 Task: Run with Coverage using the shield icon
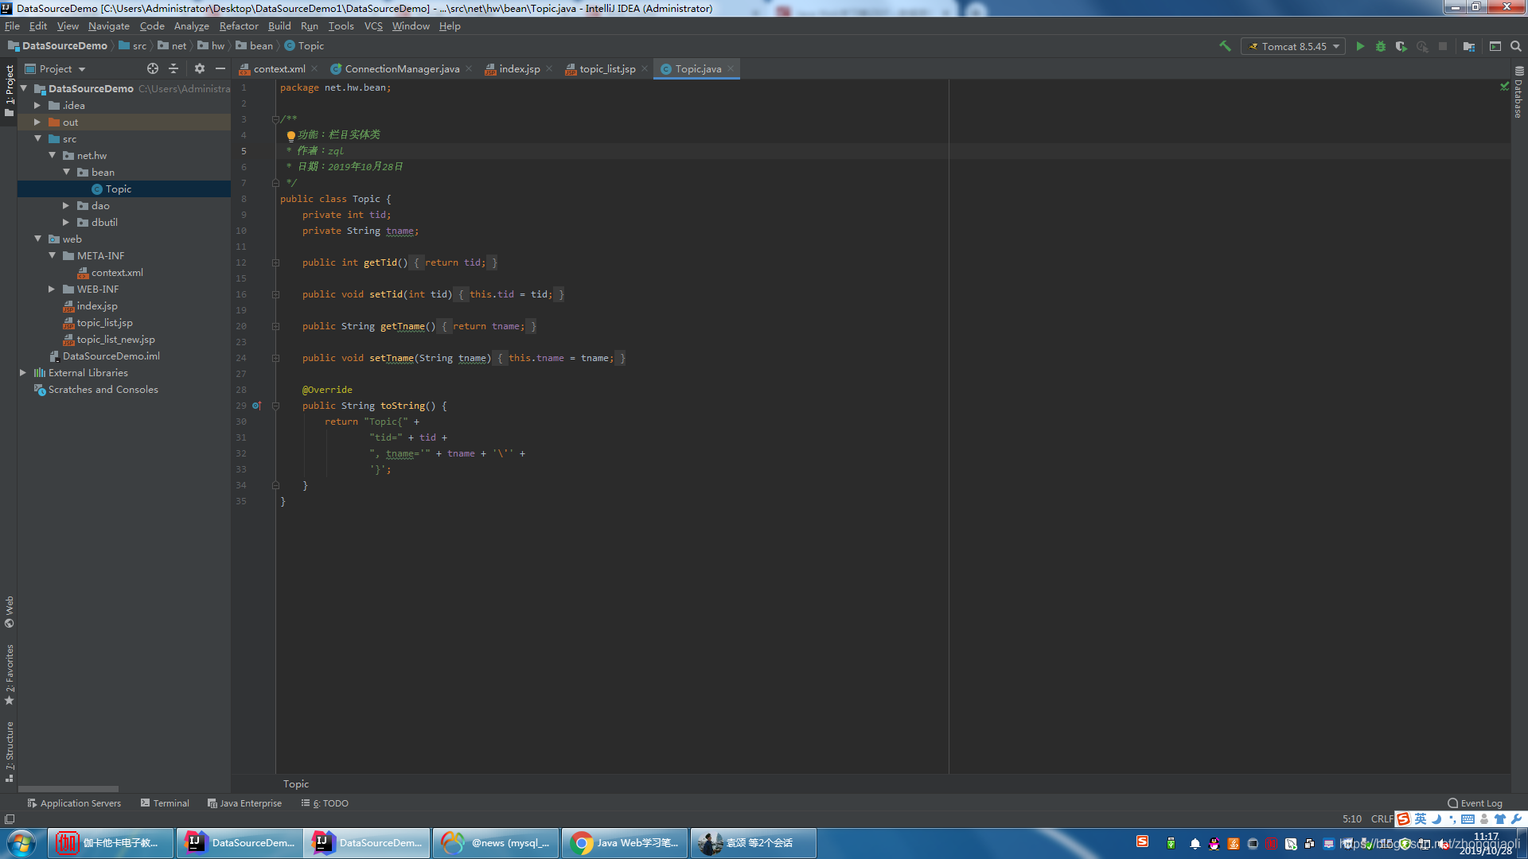1401,46
